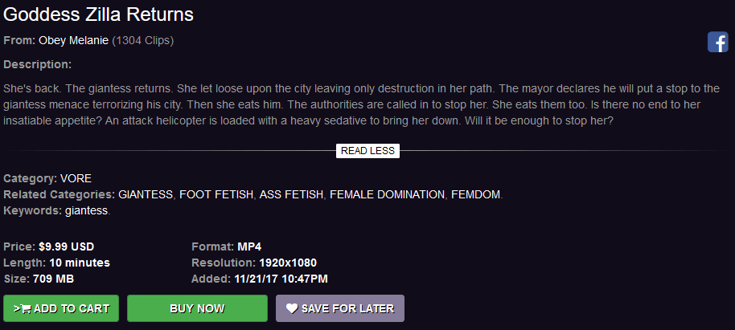The width and height of the screenshot is (735, 330).
Task: Open the Obey Melanie store link
Action: tap(73, 41)
